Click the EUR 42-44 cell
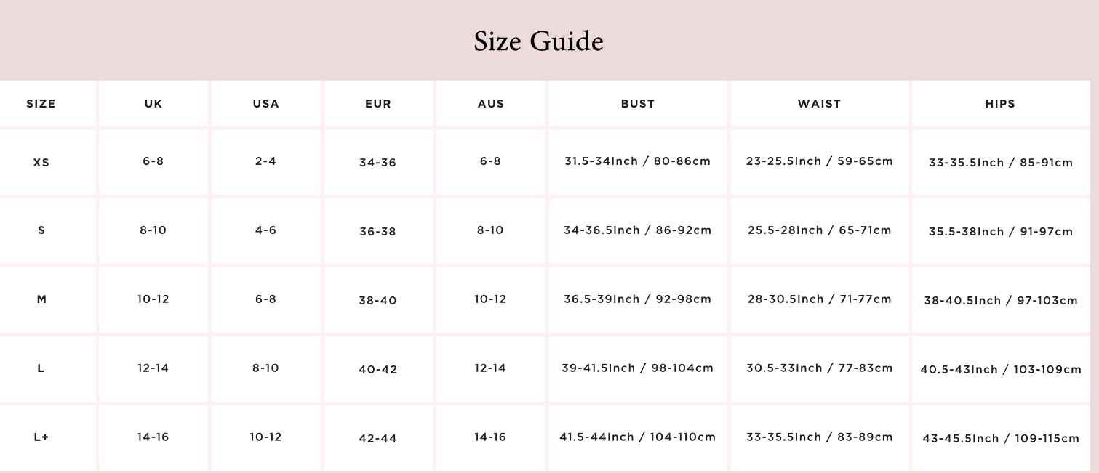 coord(378,439)
